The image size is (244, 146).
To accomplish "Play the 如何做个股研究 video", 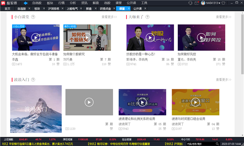I will tap(87, 38).
